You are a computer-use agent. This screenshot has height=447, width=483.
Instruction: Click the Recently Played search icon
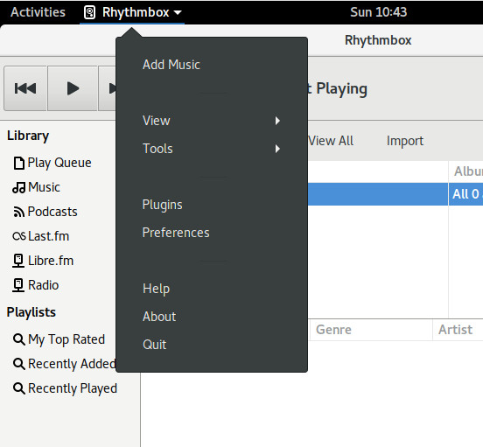coord(18,388)
